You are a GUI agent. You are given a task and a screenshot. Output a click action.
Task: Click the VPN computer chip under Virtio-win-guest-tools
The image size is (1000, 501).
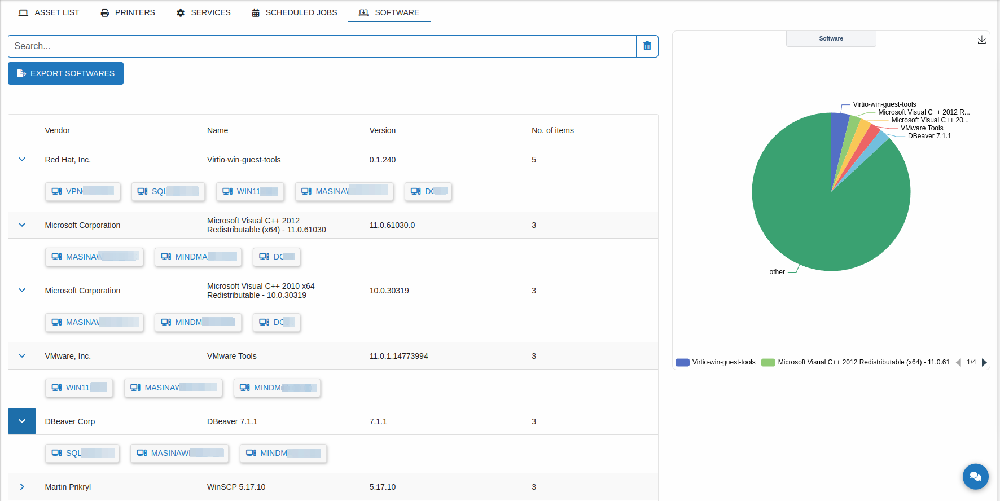[83, 191]
